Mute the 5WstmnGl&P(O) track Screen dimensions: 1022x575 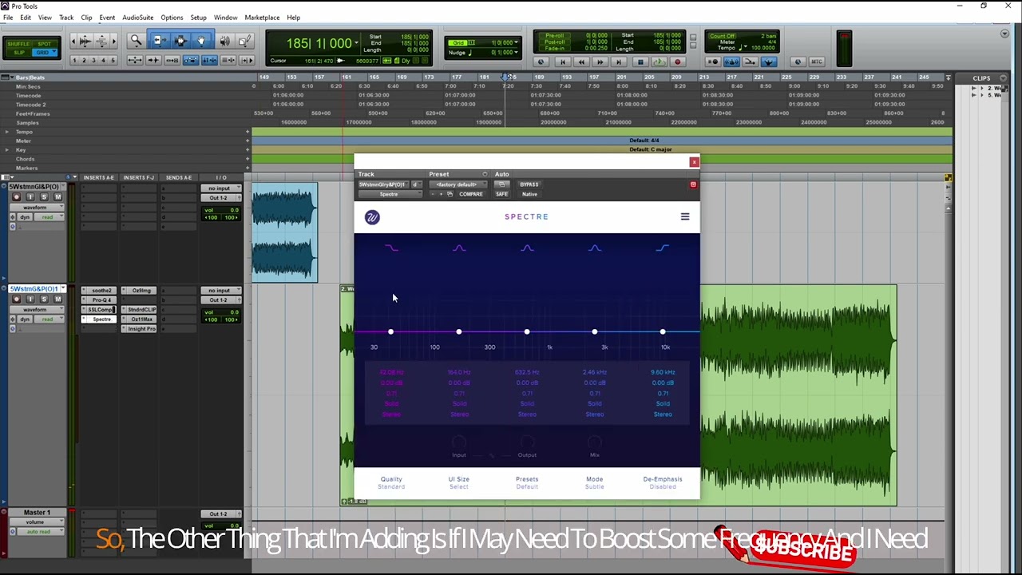pyautogui.click(x=57, y=196)
